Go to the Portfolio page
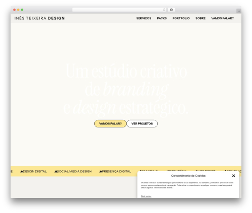 coord(181,18)
